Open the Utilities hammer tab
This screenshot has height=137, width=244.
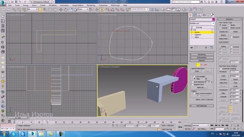pyautogui.click(x=212, y=15)
